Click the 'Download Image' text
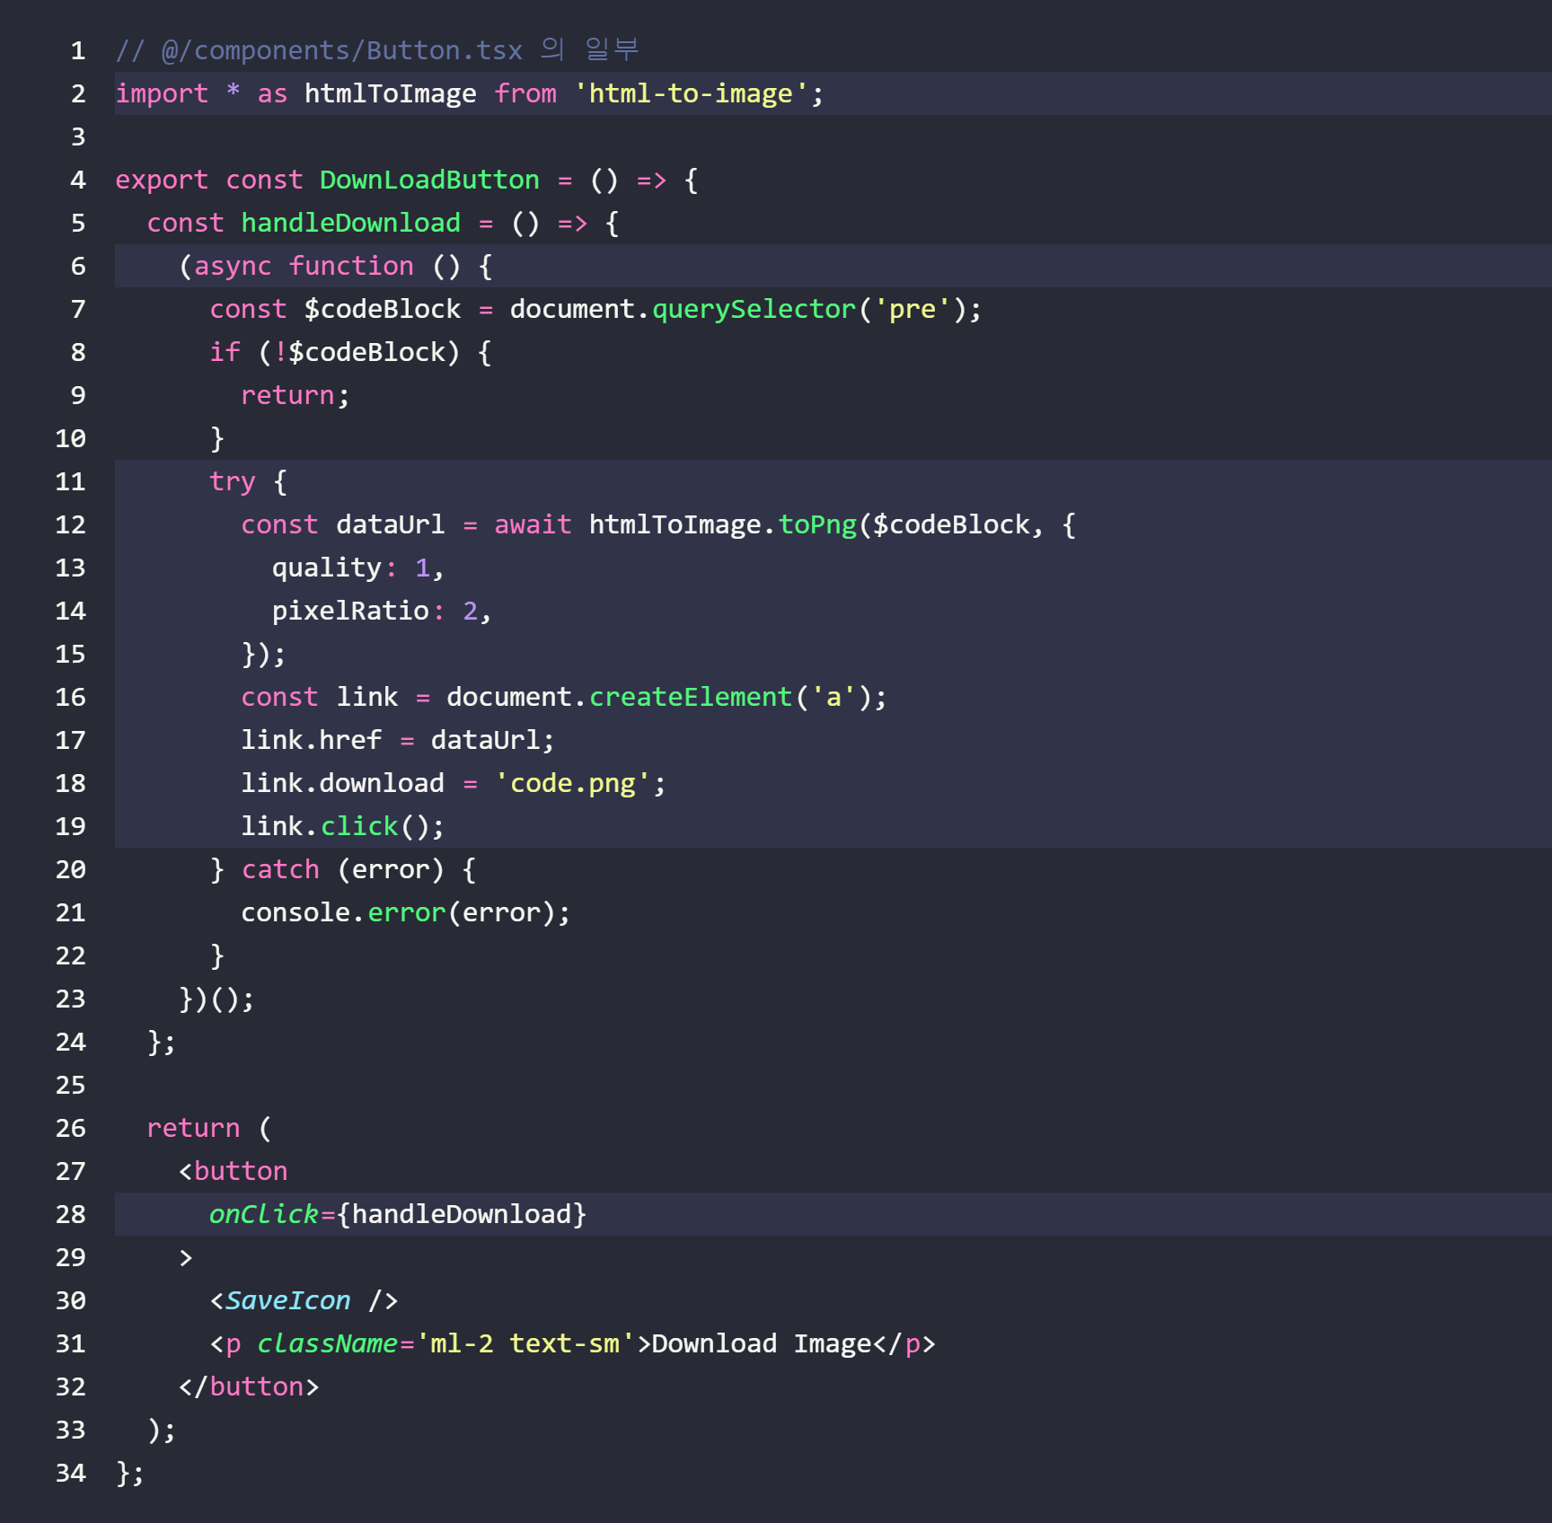Screen dimensions: 1552x1523 click(762, 1343)
